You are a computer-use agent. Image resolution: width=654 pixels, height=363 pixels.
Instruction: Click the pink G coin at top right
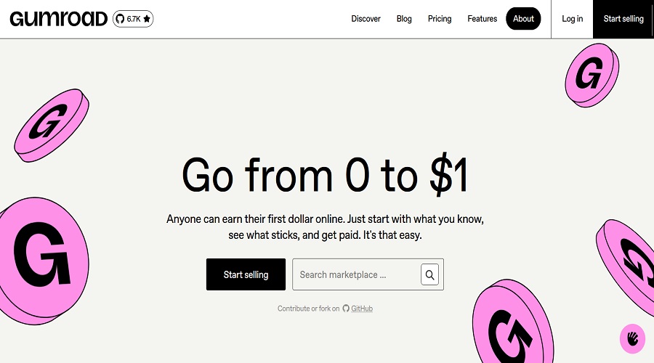click(x=592, y=73)
